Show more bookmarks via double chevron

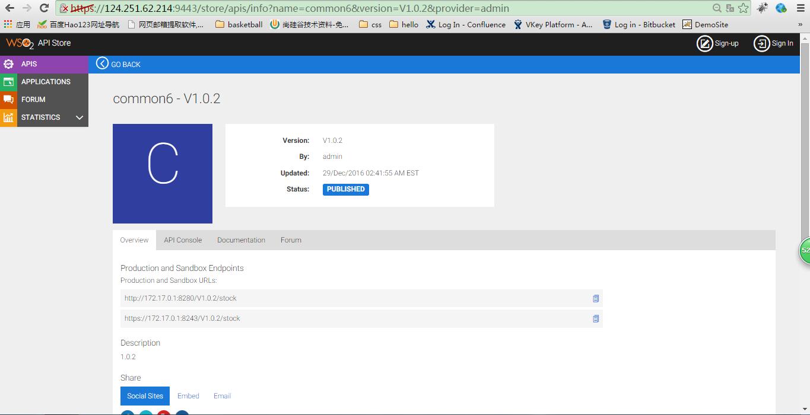[x=800, y=24]
